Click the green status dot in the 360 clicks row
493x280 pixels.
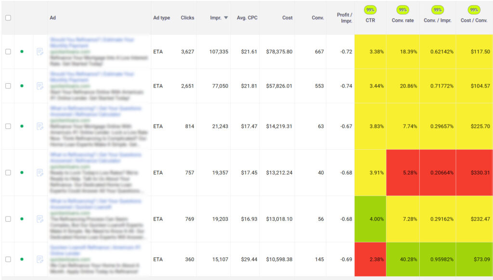[22, 259]
